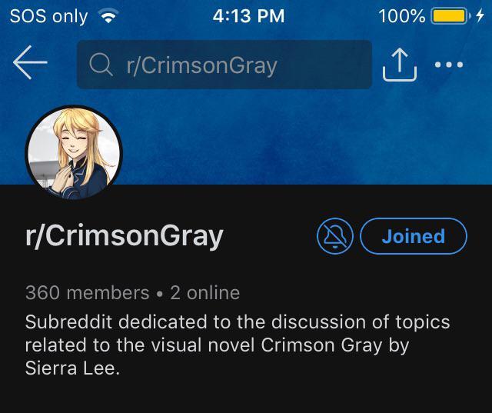Tap the 100% battery percentage
The image size is (492, 413).
401,16
